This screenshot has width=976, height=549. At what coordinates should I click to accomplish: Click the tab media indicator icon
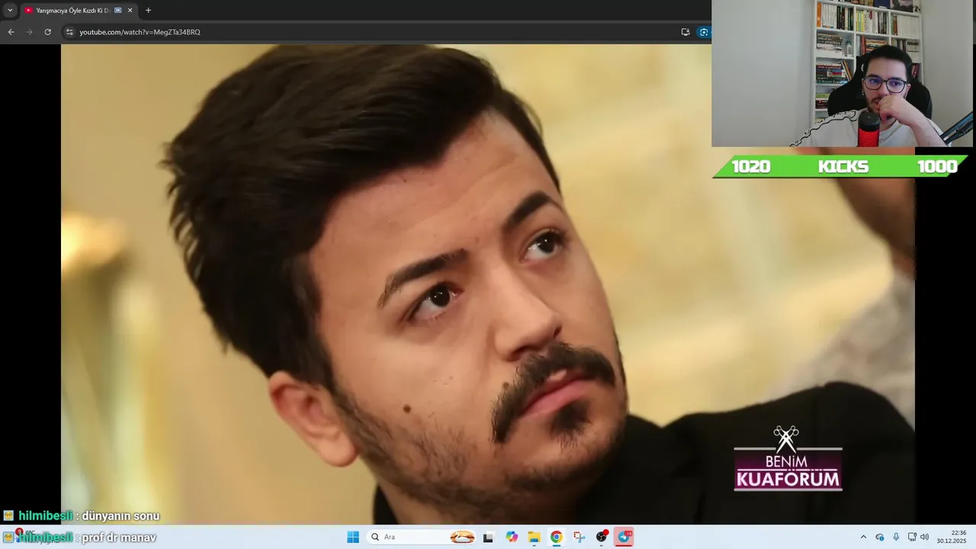coord(117,11)
